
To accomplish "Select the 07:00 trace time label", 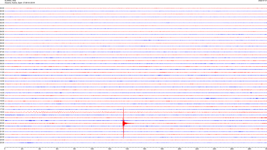I will pyautogui.click(x=2, y=49).
